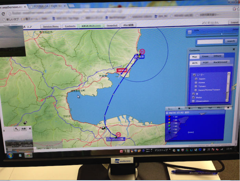The height and width of the screenshot is (181, 240).
Task: Toggle the wide/detail square button
Action: 190,32
